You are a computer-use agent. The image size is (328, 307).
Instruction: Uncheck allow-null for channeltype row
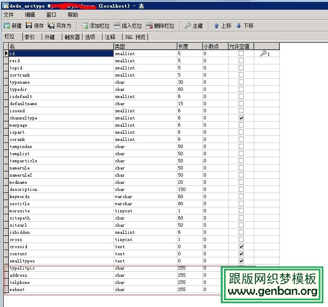click(241, 118)
